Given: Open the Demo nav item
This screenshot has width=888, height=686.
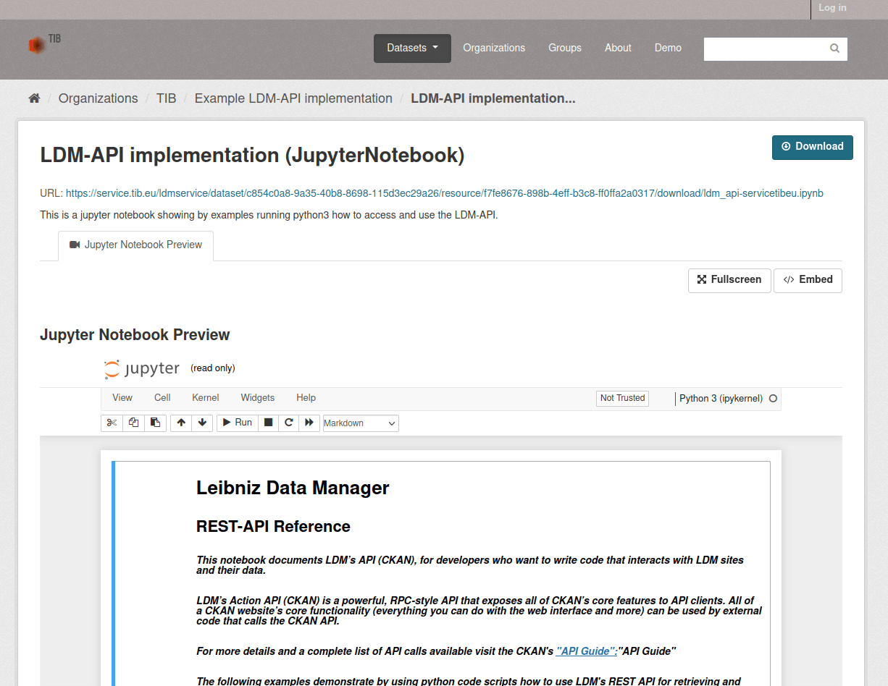Looking at the screenshot, I should [668, 48].
